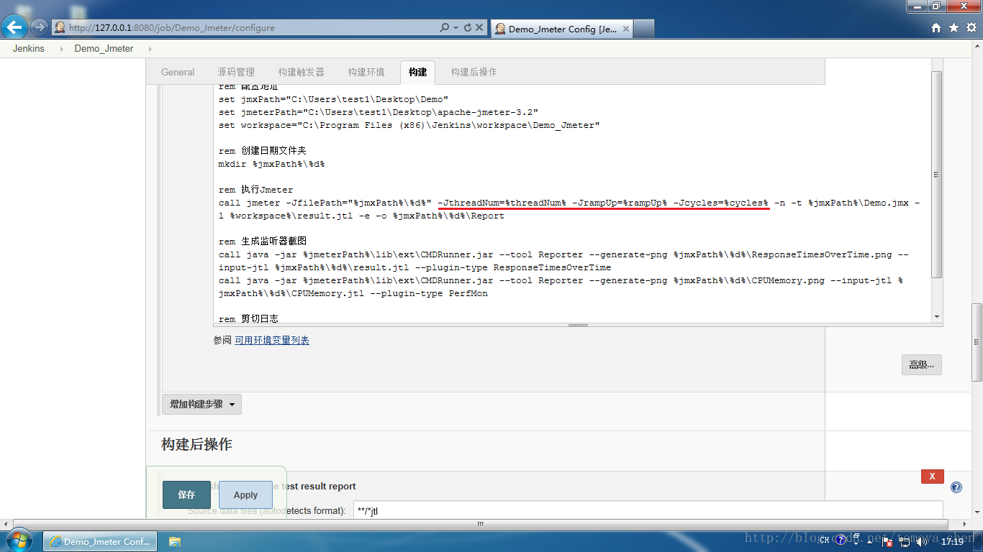Click the 保存 button
Image resolution: width=983 pixels, height=552 pixels.
click(x=186, y=494)
